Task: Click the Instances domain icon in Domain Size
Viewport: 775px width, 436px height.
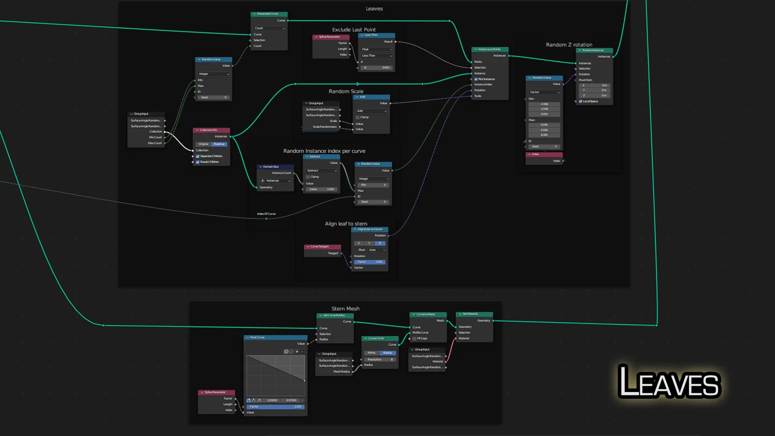Action: [x=263, y=181]
